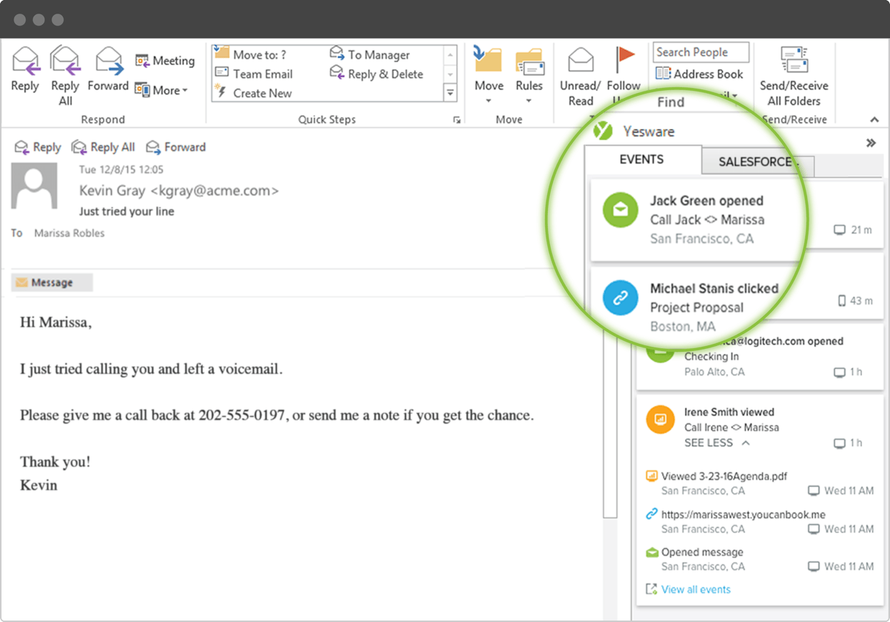The width and height of the screenshot is (890, 622).
Task: Select the Reply icon in the Respond group
Action: click(26, 61)
